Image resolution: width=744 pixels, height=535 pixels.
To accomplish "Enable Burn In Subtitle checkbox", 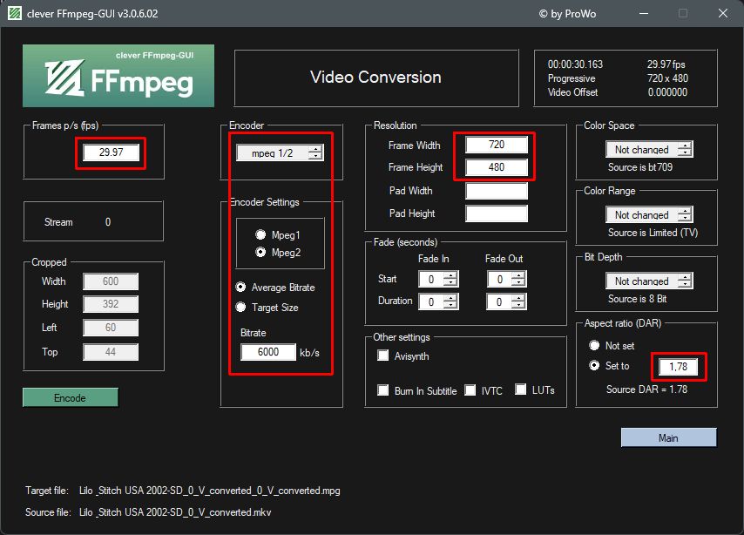I will [383, 390].
